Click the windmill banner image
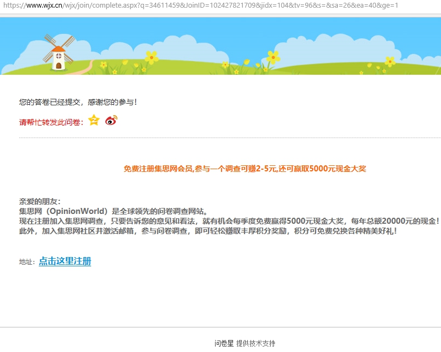This screenshot has height=352, width=441. click(x=221, y=46)
